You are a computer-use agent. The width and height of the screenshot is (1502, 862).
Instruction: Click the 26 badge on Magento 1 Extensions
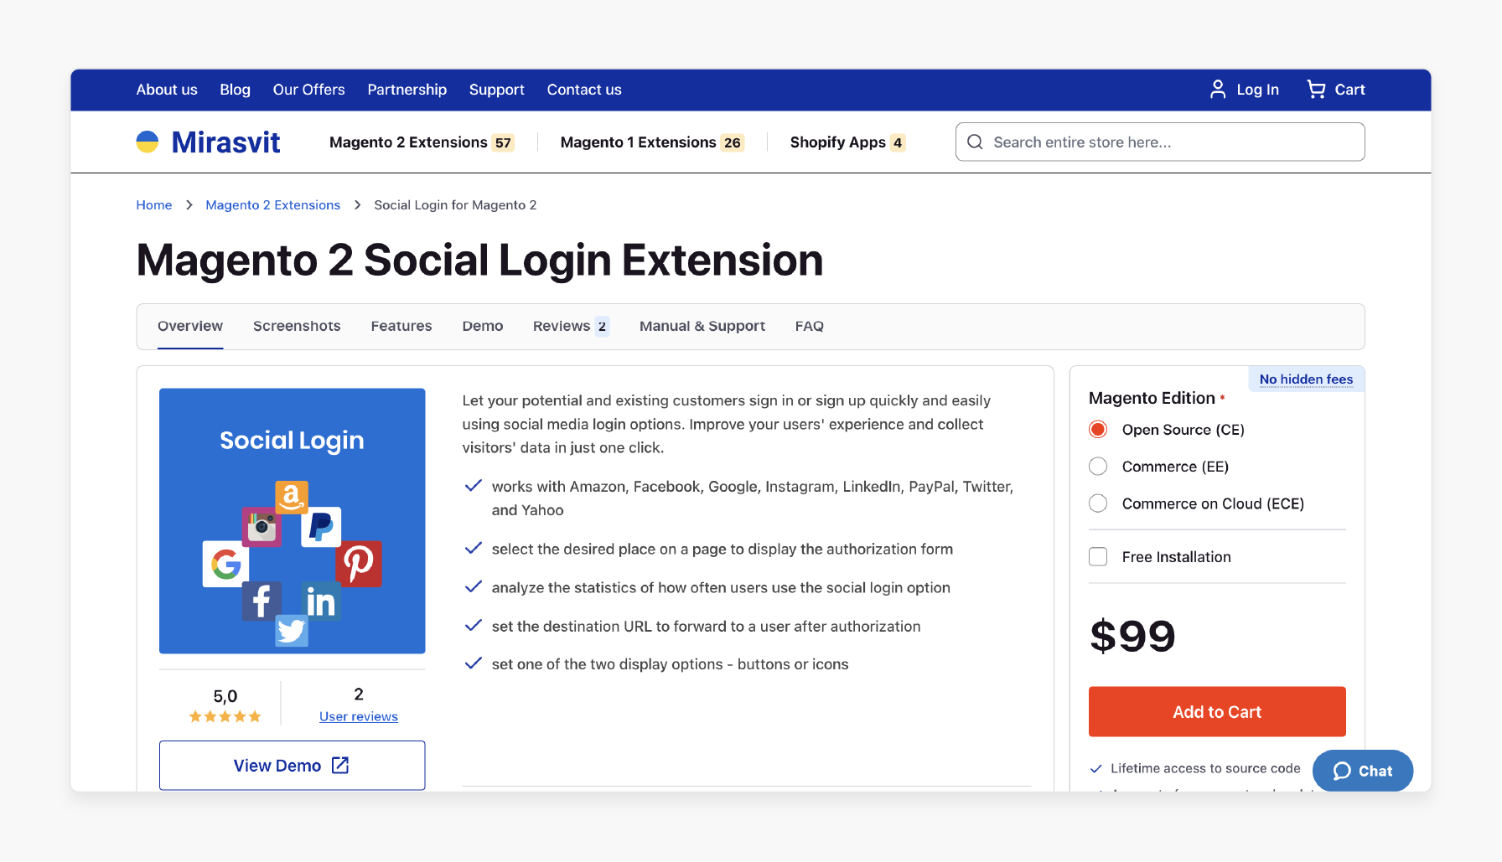(733, 142)
